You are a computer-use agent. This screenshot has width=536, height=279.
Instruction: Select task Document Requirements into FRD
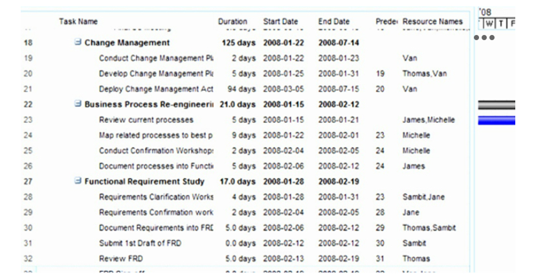(x=156, y=228)
